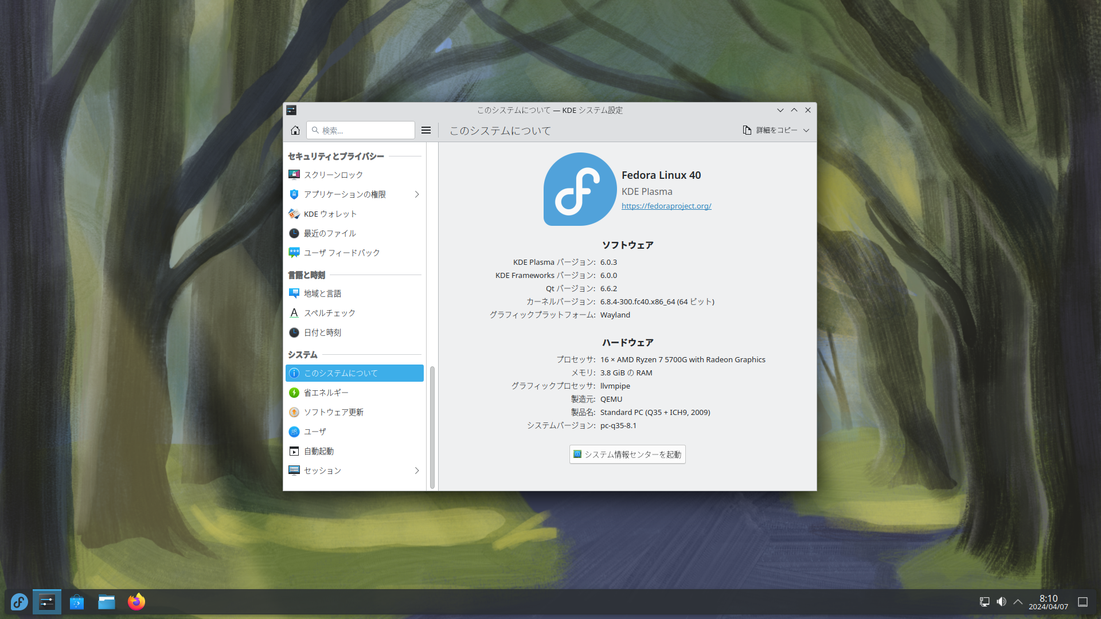Select 地域と言語 in the sidebar
The width and height of the screenshot is (1101, 619).
[x=322, y=293]
